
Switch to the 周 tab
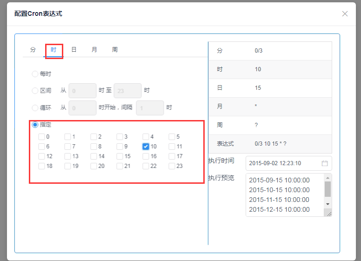point(115,50)
